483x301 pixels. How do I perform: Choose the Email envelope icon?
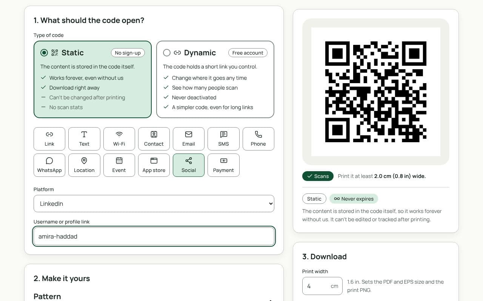(x=189, y=134)
